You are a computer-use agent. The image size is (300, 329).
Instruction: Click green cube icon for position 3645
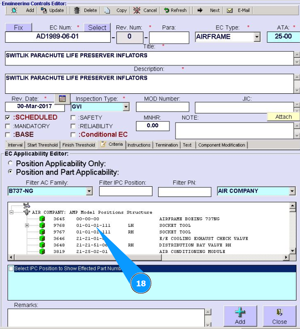(42, 219)
